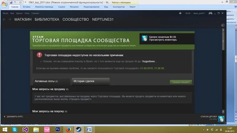Click the Save icon in Word quick access toolbar
The image size is (237, 133).
(x=11, y=2)
